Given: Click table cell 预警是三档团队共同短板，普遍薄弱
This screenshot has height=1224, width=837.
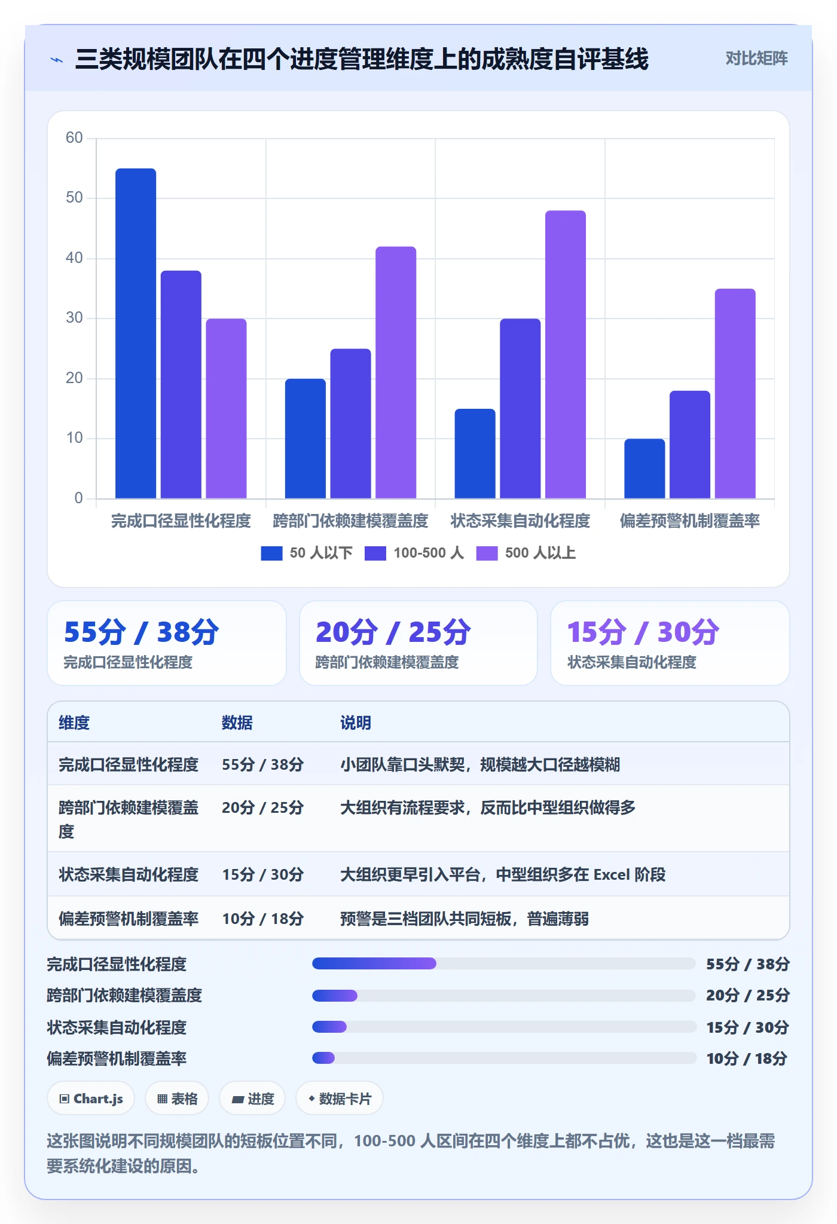Looking at the screenshot, I should (x=465, y=919).
